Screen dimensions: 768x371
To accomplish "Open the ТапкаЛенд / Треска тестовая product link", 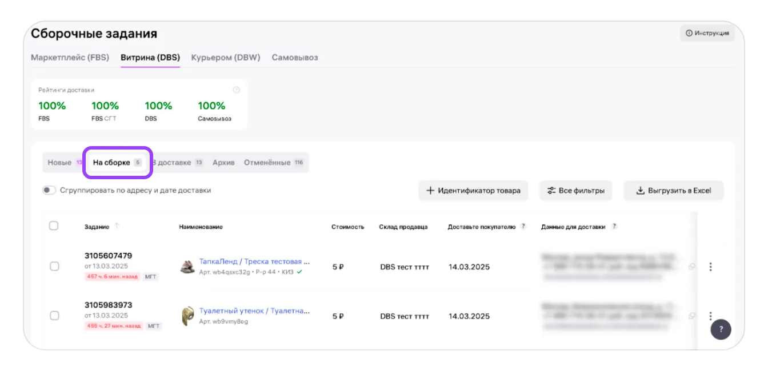I will click(x=254, y=261).
